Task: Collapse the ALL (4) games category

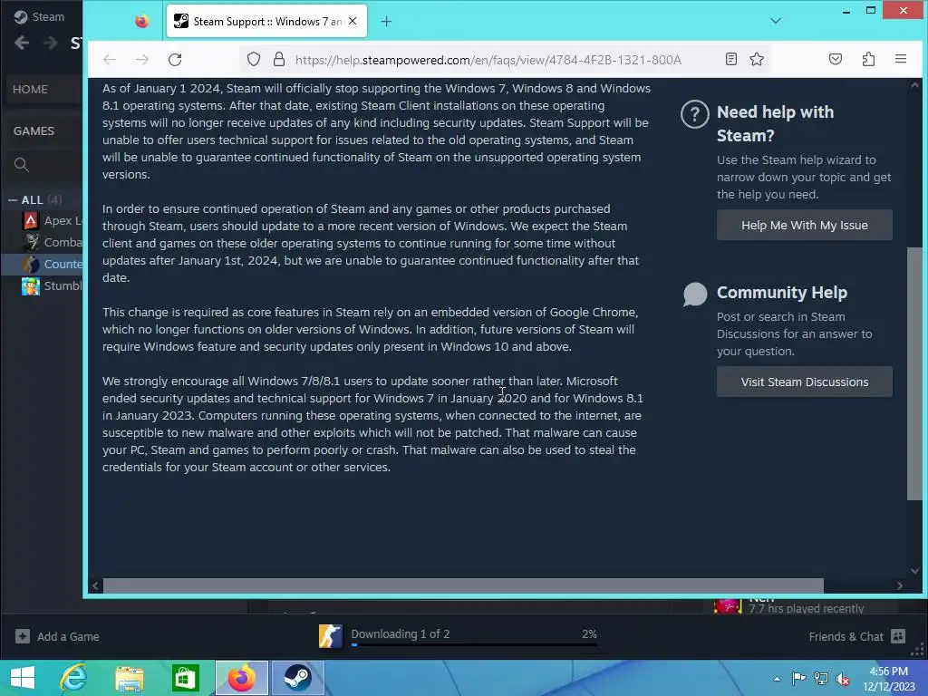Action: (x=13, y=200)
